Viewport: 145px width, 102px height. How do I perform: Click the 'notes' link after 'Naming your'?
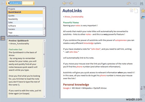(x=78, y=25)
